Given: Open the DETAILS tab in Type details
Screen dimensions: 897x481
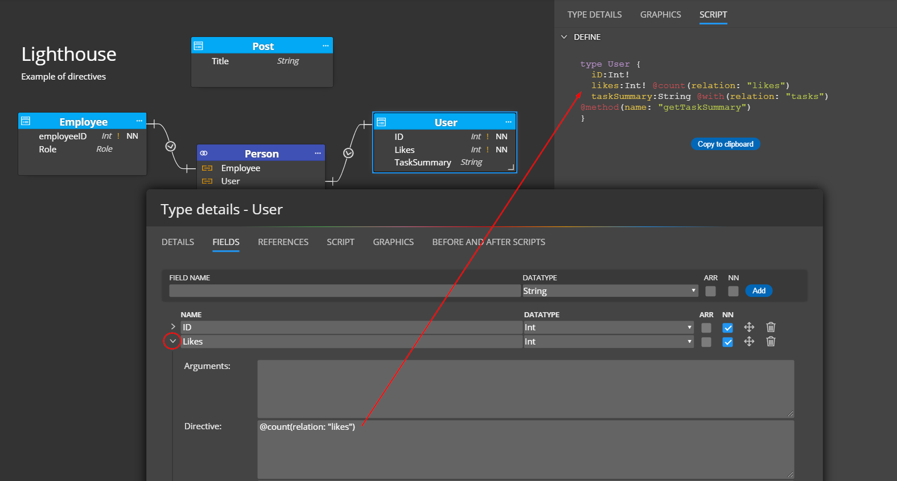Looking at the screenshot, I should click(x=178, y=242).
